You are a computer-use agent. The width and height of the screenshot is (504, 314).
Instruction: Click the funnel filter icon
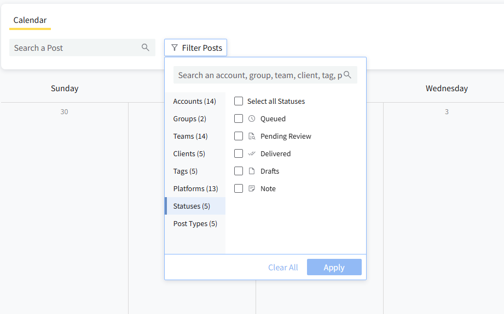point(175,48)
